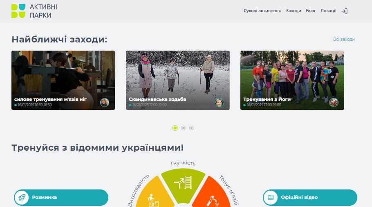Screen dimensions: 372x207
Task: Click the login arrow icon in header
Action: [344, 11]
